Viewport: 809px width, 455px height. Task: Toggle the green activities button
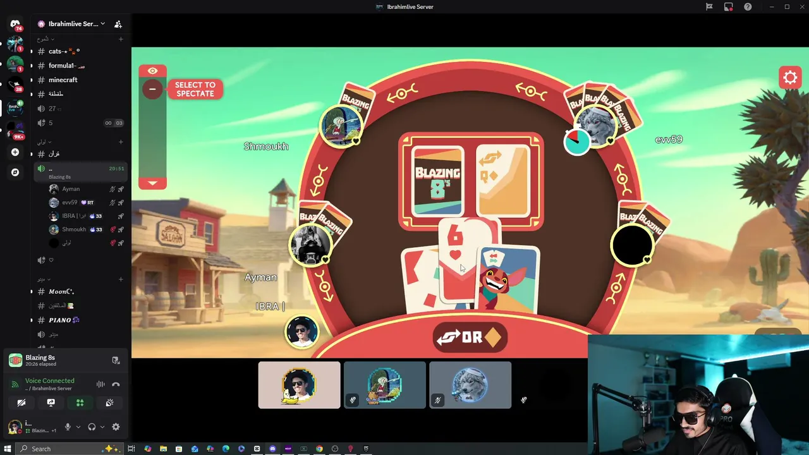[80, 403]
